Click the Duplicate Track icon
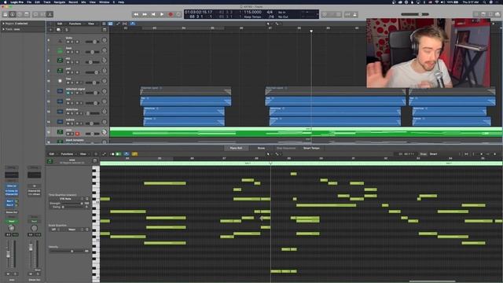 58,30
